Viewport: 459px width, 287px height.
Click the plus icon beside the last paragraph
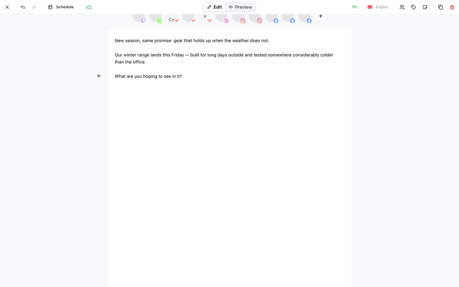[99, 76]
